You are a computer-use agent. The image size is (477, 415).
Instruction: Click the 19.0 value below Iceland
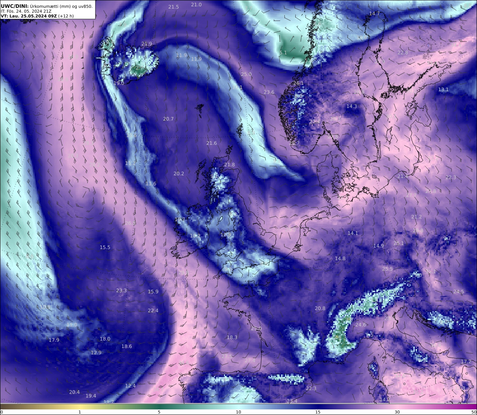pyautogui.click(x=119, y=83)
